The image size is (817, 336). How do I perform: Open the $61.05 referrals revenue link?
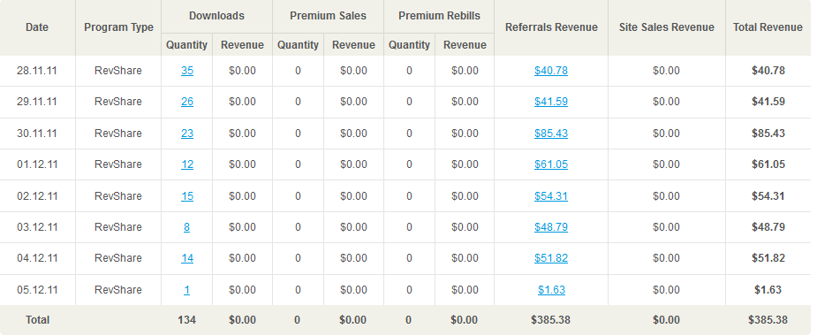pos(551,164)
